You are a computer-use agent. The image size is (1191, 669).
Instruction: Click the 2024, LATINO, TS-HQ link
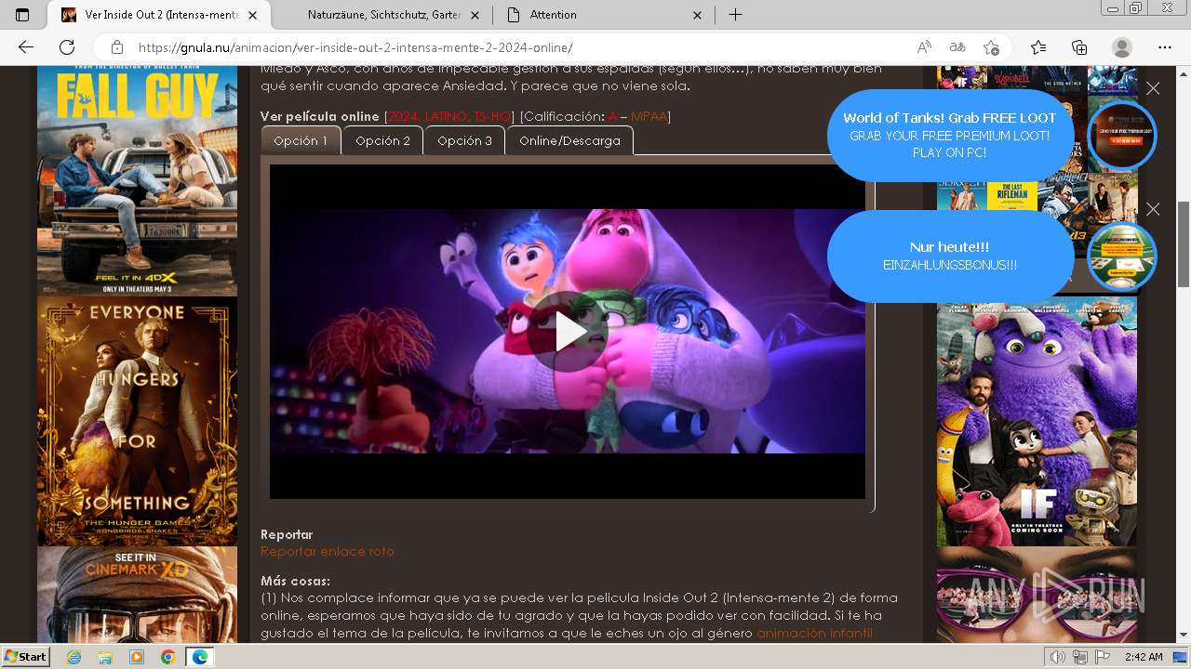click(x=449, y=116)
